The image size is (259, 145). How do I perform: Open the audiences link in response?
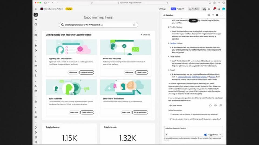pos(181,77)
